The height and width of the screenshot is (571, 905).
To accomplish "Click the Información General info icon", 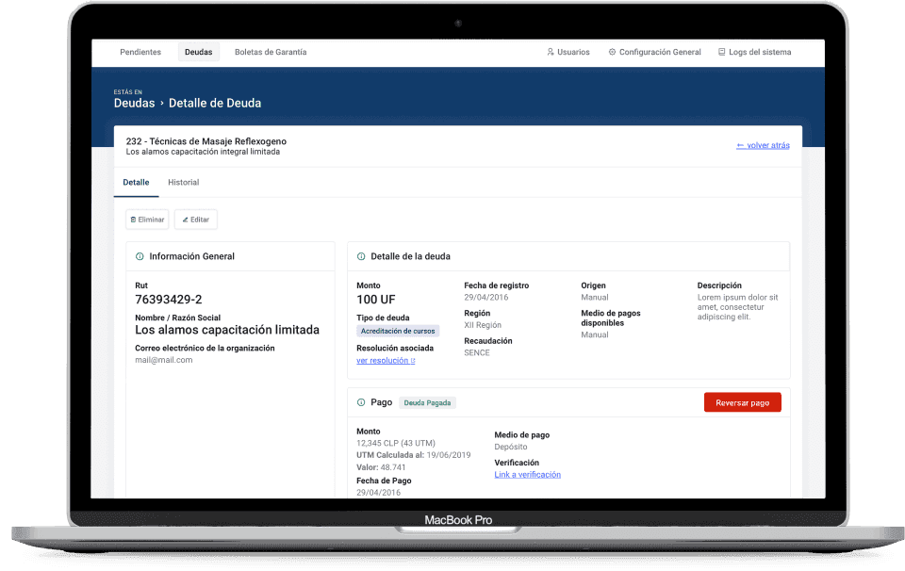I will point(140,256).
